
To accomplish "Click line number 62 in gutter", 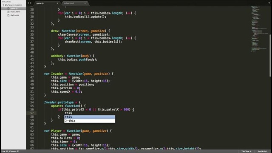I will point(32,131).
